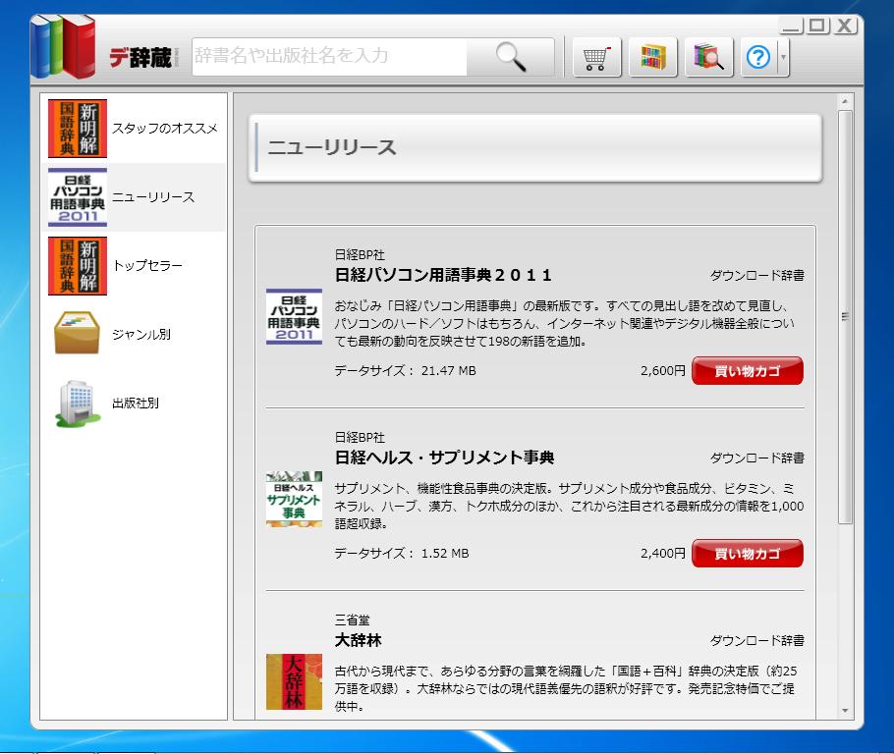Add 日経ヘルス・サプリメント事典 to 買い物カゴ
This screenshot has height=754, width=894.
(748, 554)
